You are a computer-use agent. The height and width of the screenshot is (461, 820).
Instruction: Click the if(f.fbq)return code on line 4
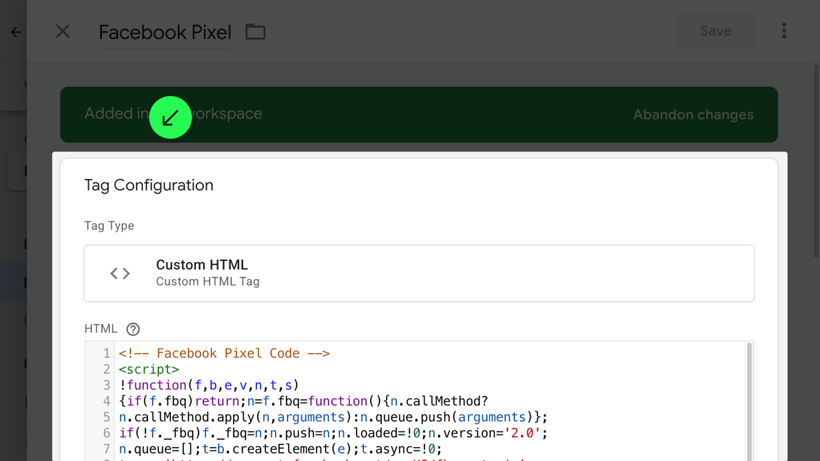pos(303,401)
